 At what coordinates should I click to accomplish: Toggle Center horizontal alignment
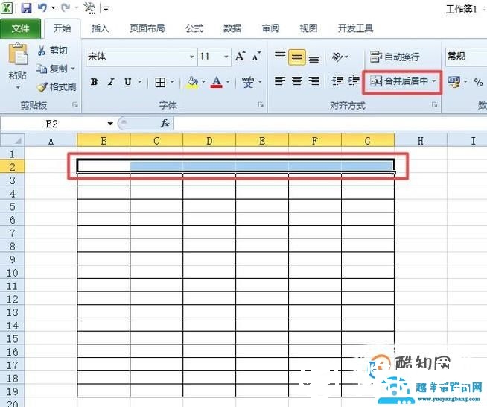pos(297,81)
